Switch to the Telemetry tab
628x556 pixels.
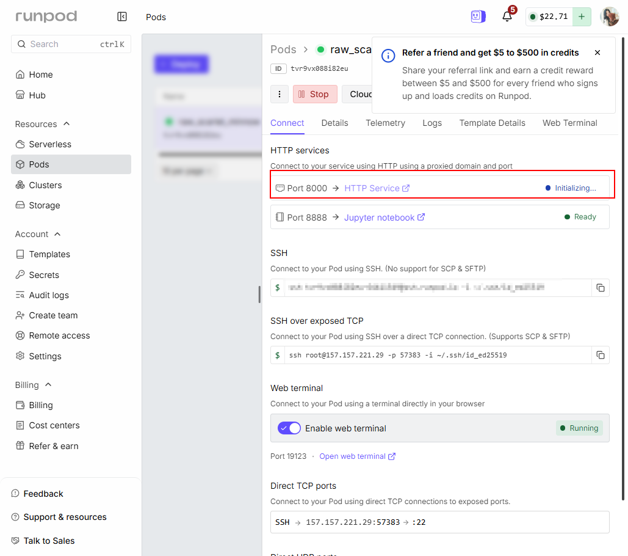click(385, 123)
